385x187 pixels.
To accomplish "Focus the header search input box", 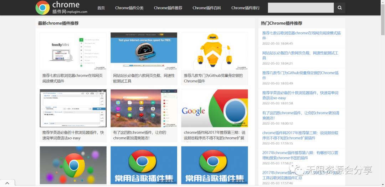I will [301, 8].
